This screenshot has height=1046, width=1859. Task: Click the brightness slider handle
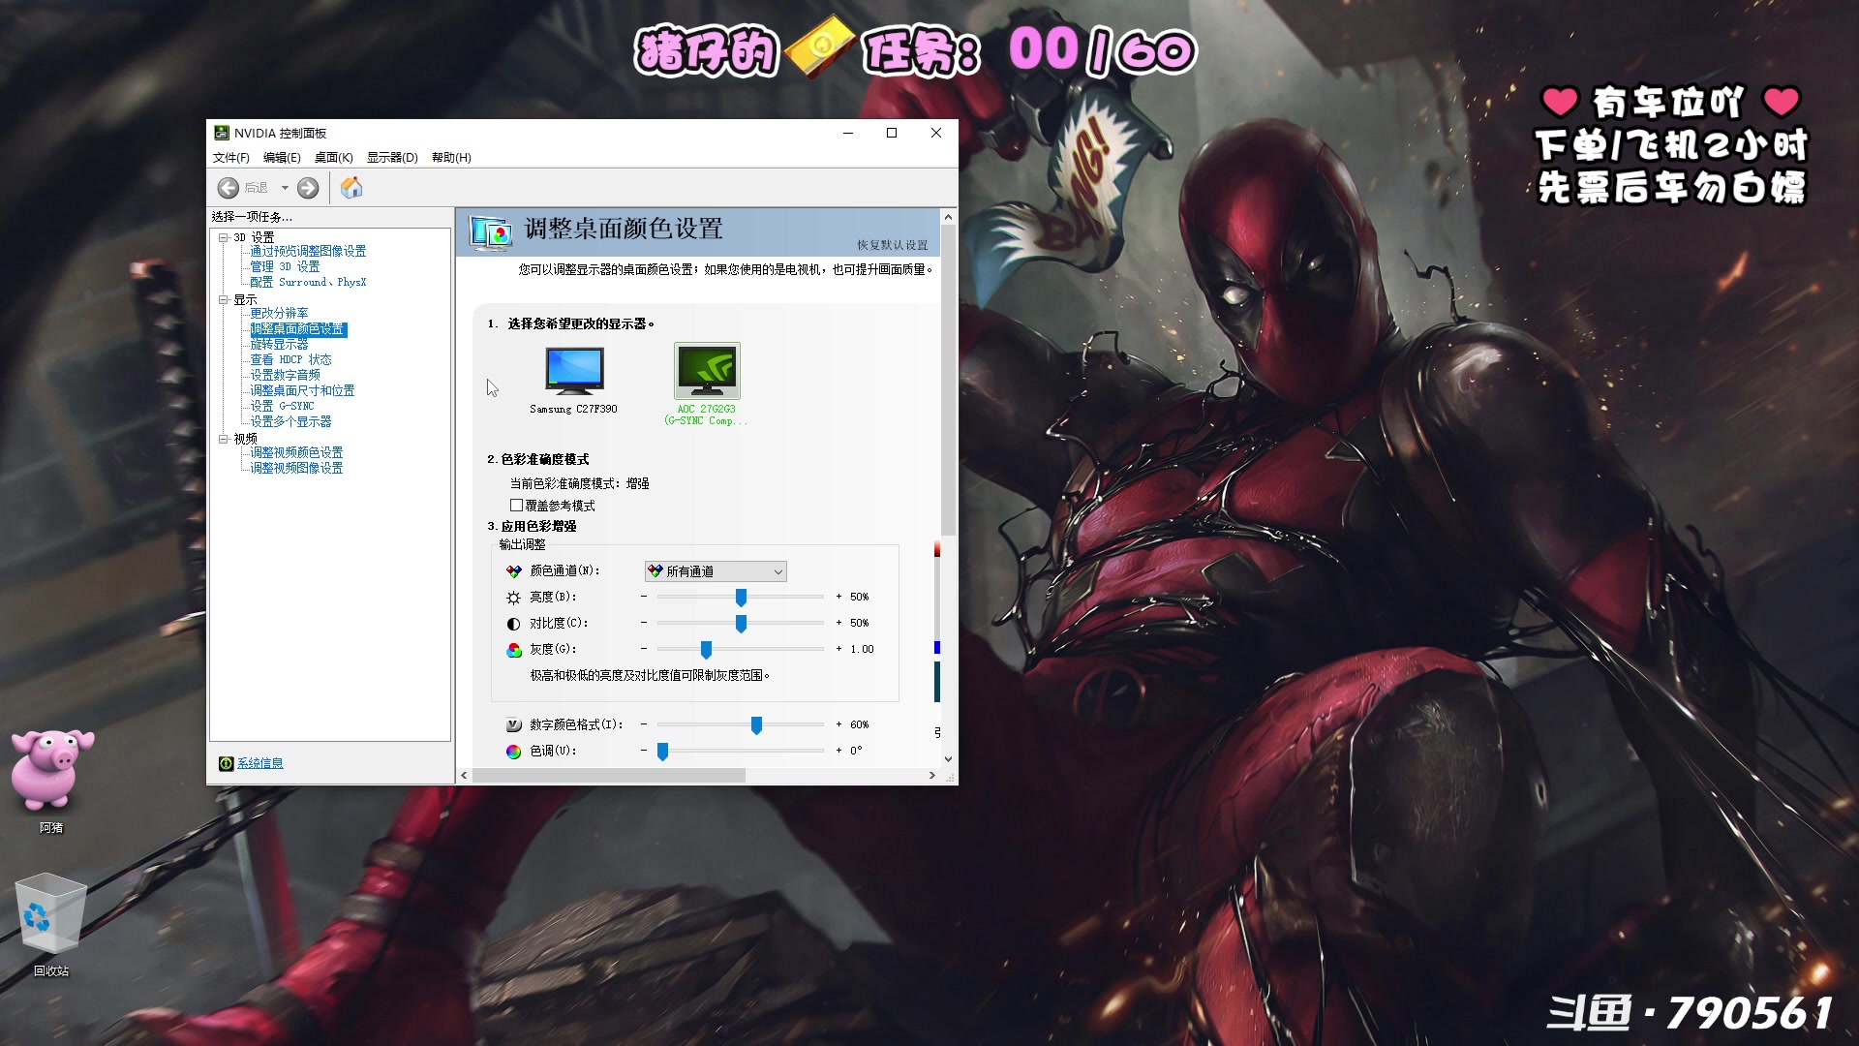click(x=741, y=598)
